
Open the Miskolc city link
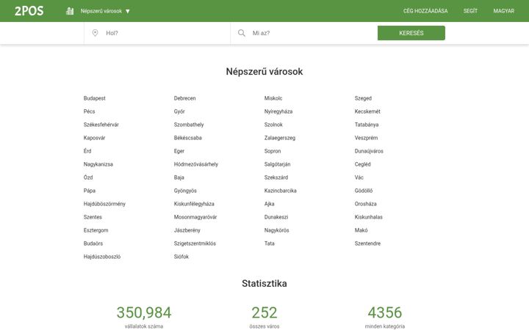tap(273, 98)
